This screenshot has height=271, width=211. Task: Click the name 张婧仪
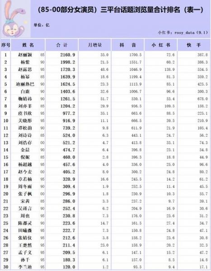pos(25,238)
